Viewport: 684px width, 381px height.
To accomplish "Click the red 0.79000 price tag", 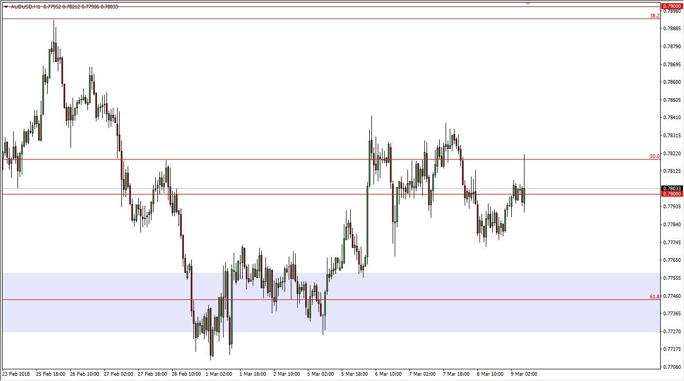I will pos(671,6).
